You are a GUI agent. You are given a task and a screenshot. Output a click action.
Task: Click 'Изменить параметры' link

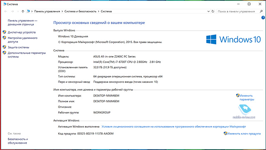coord(247,97)
